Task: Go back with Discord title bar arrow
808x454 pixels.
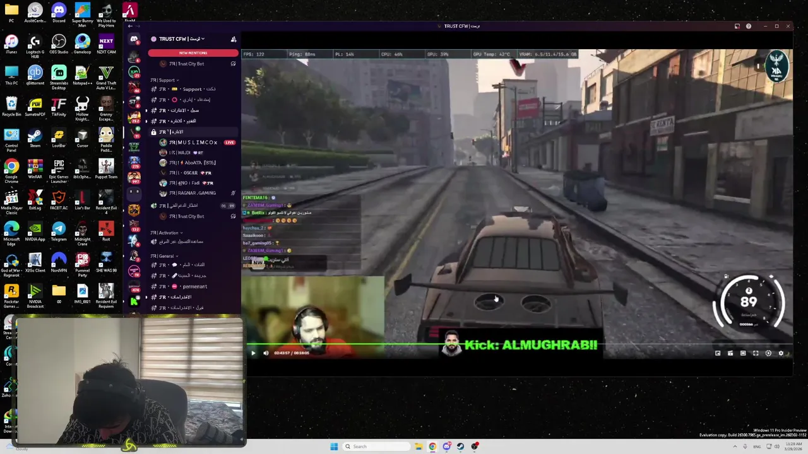Action: click(x=130, y=26)
